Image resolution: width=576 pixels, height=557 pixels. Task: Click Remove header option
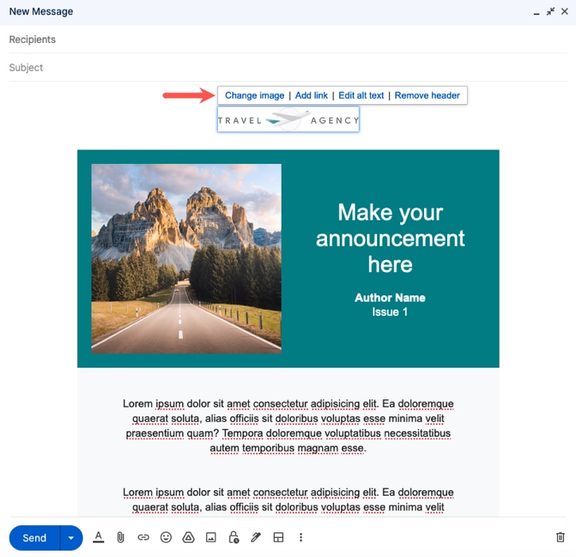pyautogui.click(x=427, y=95)
